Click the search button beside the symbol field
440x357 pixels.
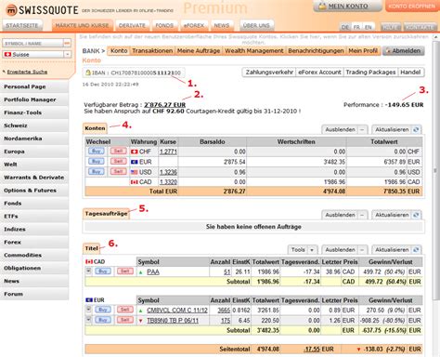tap(67, 43)
